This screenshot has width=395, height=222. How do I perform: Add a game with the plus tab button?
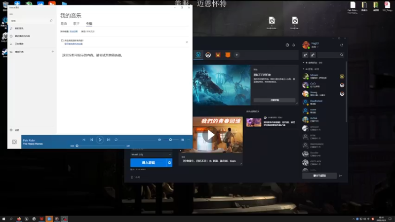coord(237,55)
